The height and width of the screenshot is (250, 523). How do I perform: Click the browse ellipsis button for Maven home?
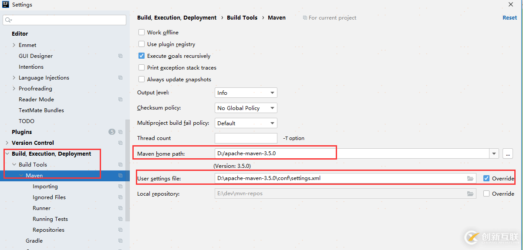[x=507, y=153]
